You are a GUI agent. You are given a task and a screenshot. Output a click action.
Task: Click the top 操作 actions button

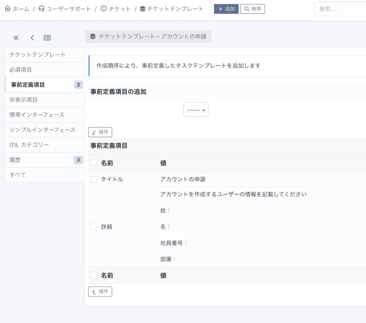tap(100, 132)
